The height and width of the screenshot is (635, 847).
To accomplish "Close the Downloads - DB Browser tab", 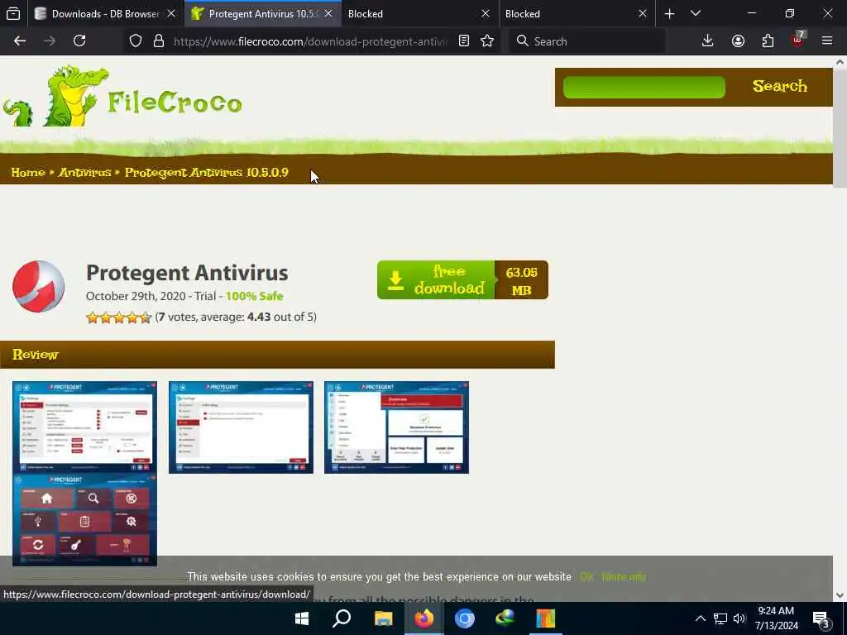I will coord(171,13).
